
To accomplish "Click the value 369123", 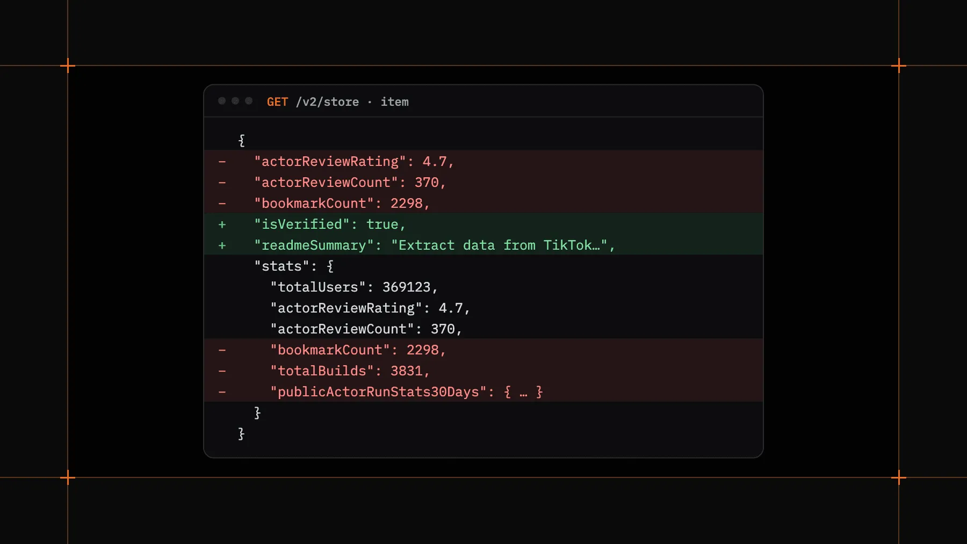I will point(407,287).
